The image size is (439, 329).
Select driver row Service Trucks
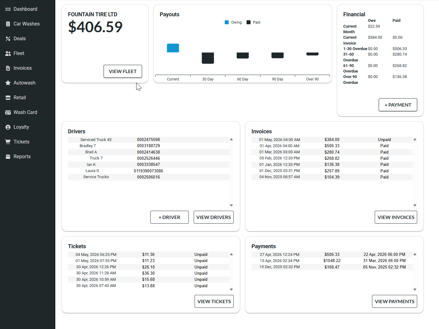(x=148, y=177)
